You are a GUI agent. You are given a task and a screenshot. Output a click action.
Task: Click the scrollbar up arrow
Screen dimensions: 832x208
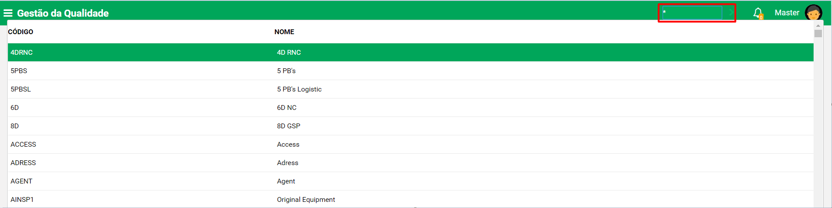tap(818, 26)
